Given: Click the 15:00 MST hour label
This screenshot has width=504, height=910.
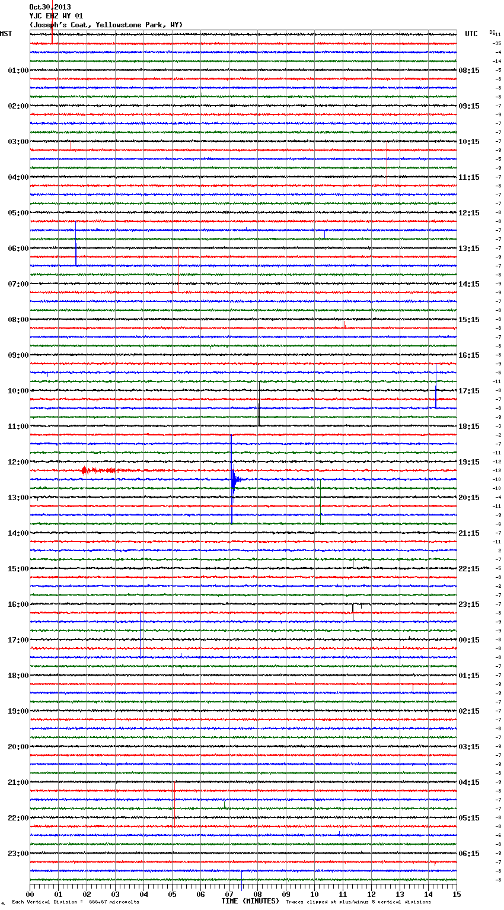Looking at the screenshot, I should point(18,569).
